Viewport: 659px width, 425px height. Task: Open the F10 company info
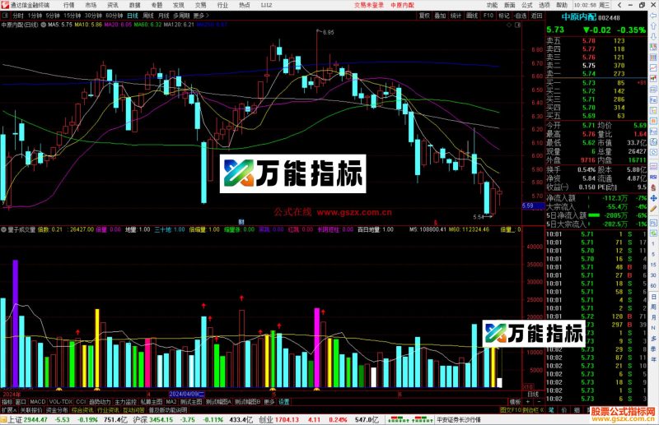point(488,16)
